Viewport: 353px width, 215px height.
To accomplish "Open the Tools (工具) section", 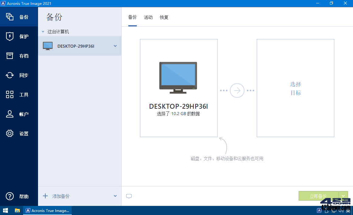I will point(19,94).
